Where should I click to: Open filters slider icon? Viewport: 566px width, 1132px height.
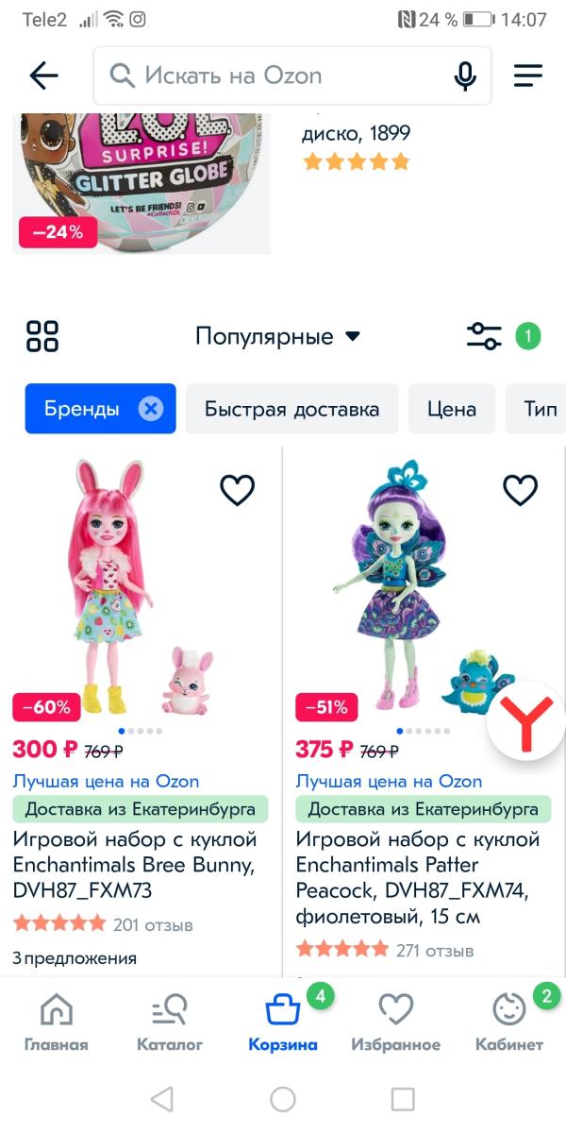pyautogui.click(x=484, y=336)
